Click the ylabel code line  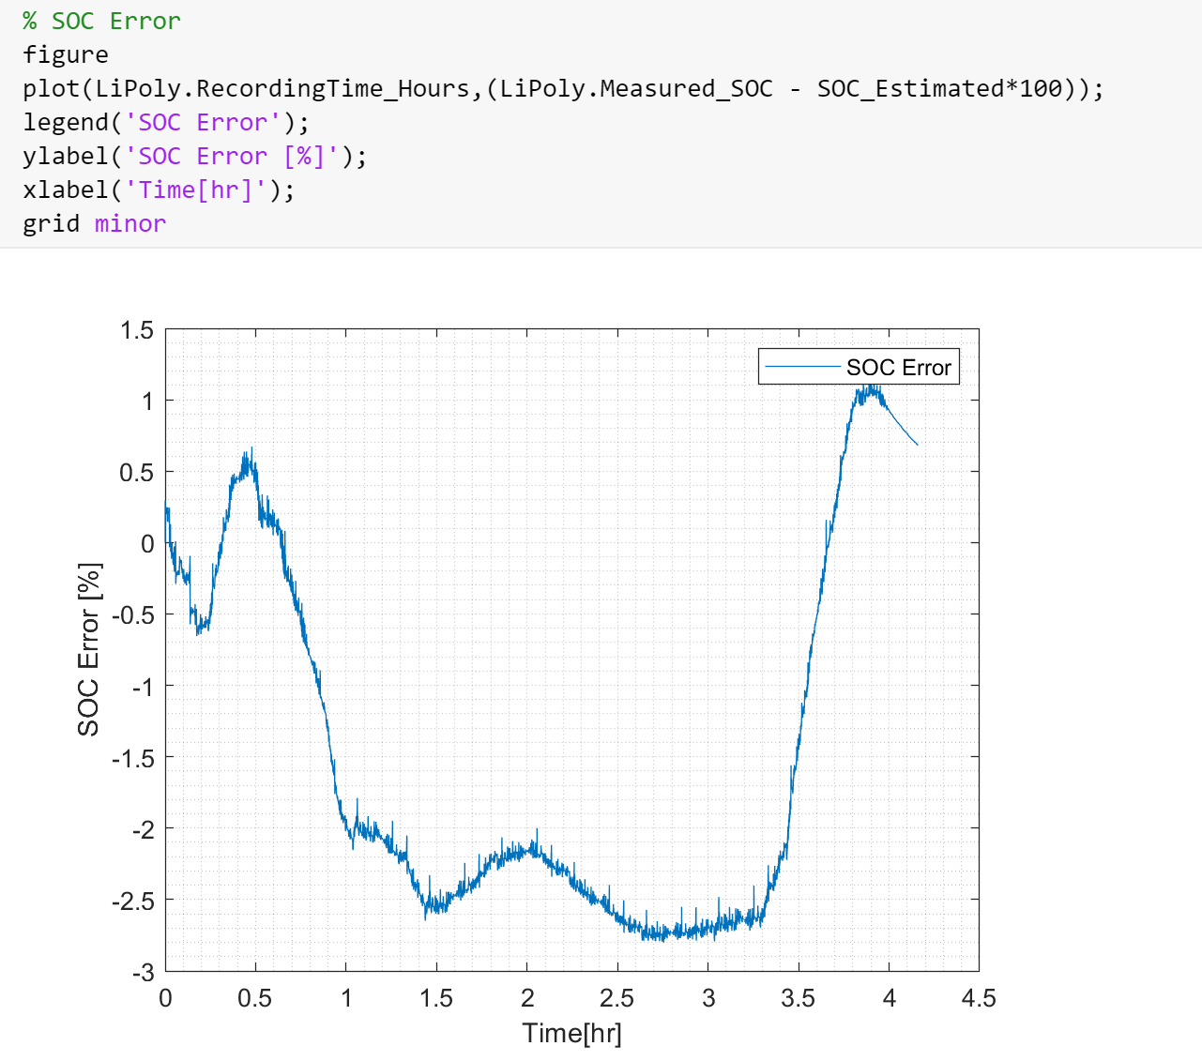tap(194, 156)
